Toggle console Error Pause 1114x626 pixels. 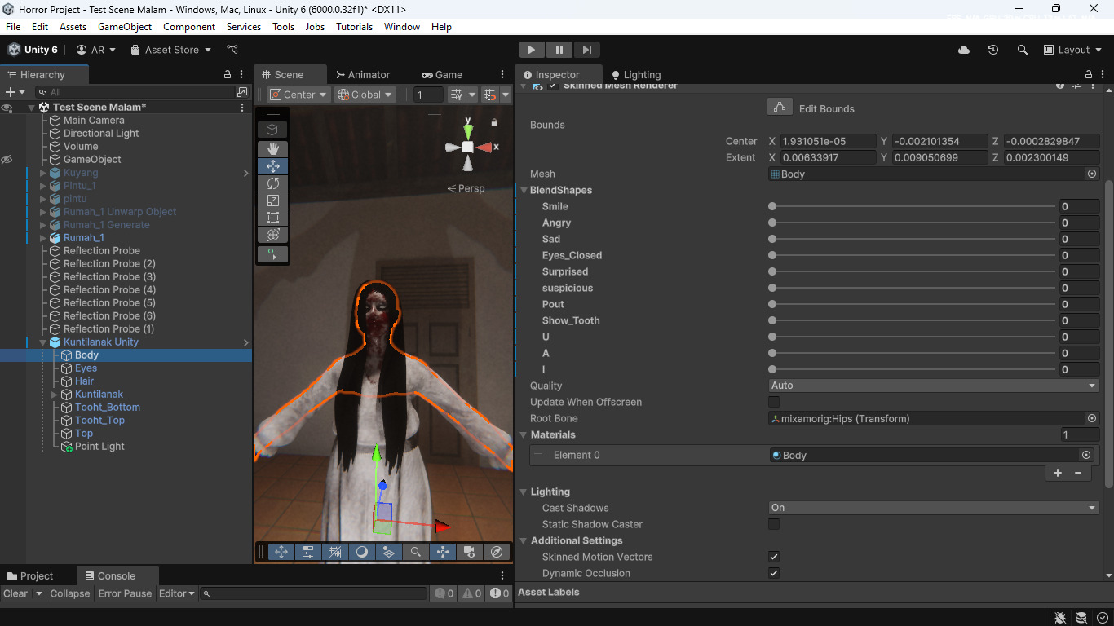click(x=125, y=593)
